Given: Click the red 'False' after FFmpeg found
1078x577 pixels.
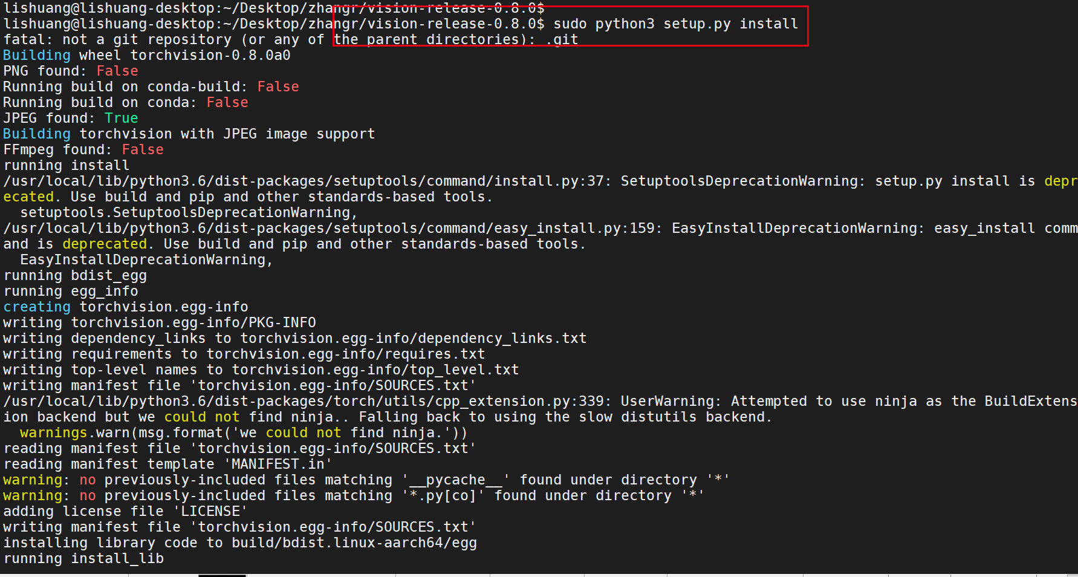Looking at the screenshot, I should (143, 150).
